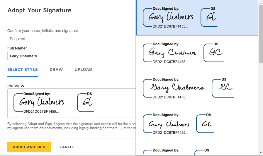Click the Adopt and Sign button
This screenshot has height=156, width=263.
(29, 147)
